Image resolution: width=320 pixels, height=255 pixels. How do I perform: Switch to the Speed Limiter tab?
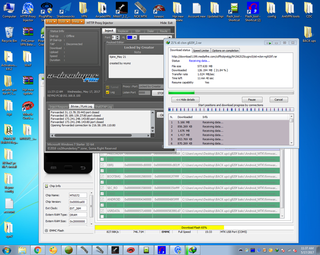(201, 50)
